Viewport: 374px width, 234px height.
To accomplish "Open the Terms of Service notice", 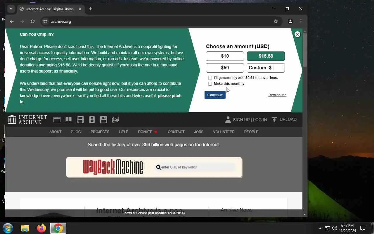I will [x=154, y=213].
